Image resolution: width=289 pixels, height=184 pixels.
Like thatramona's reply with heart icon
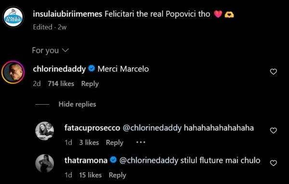point(273,163)
